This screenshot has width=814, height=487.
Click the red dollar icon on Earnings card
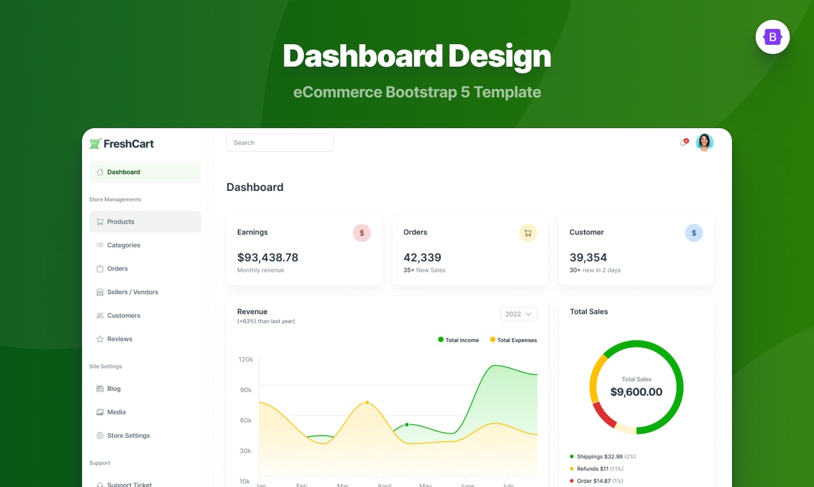tap(361, 233)
